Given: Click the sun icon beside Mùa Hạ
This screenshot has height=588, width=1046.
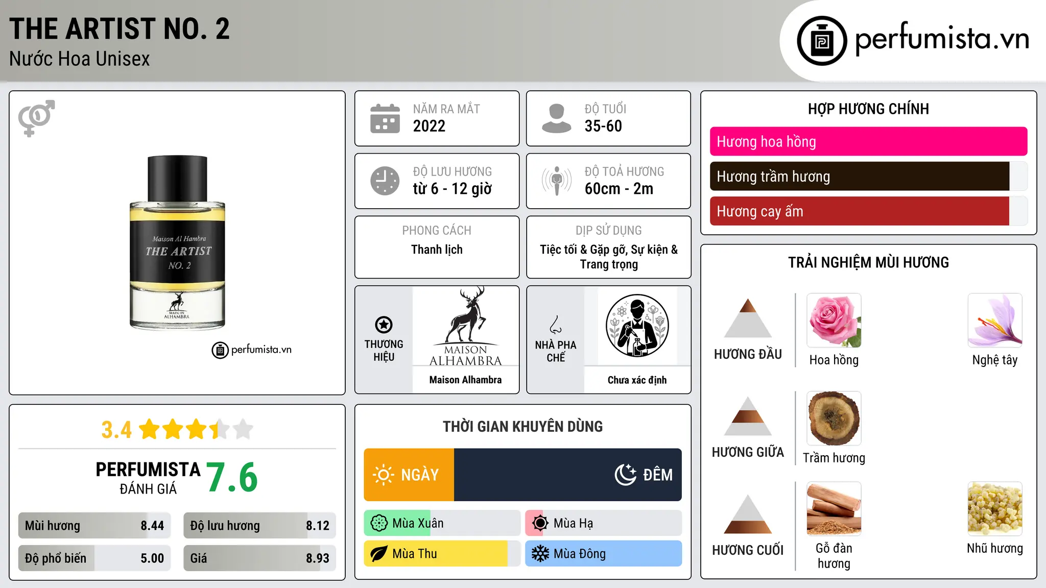Looking at the screenshot, I should (x=540, y=523).
